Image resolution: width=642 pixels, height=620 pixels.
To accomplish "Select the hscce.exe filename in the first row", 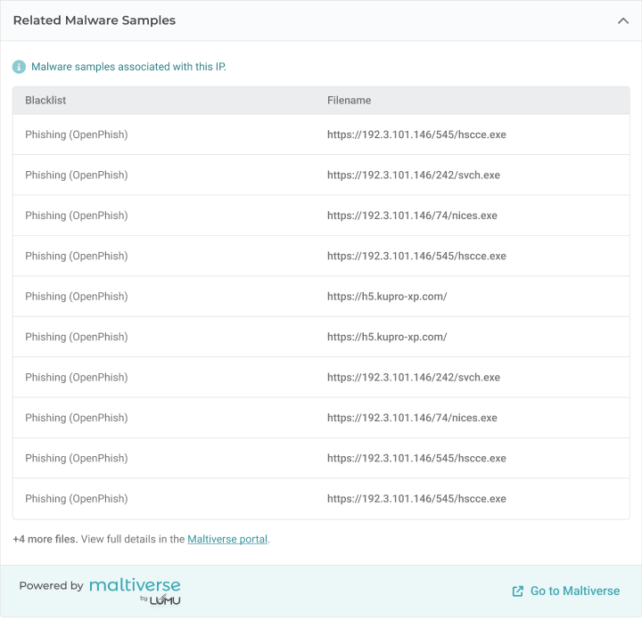I will (x=416, y=135).
